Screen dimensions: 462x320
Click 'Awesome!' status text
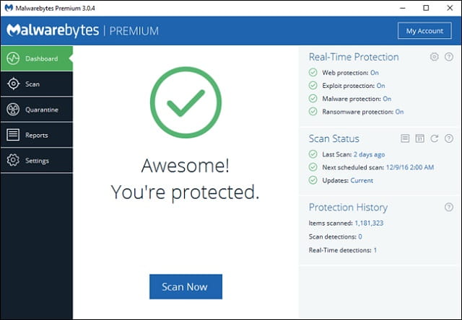tap(186, 166)
